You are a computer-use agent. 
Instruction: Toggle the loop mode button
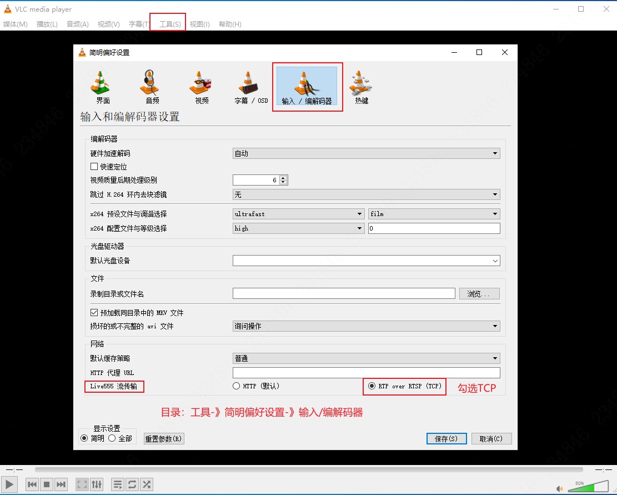[132, 484]
